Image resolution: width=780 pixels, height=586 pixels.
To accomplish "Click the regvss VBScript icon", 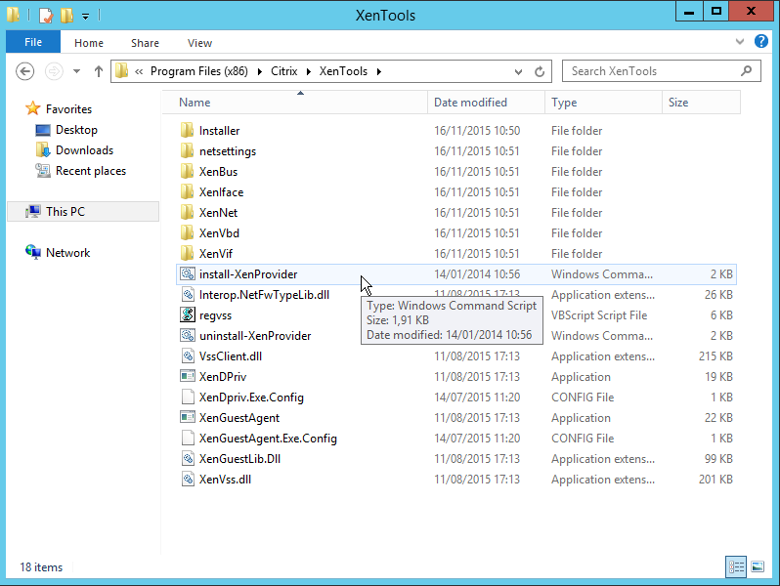I will pyautogui.click(x=188, y=315).
